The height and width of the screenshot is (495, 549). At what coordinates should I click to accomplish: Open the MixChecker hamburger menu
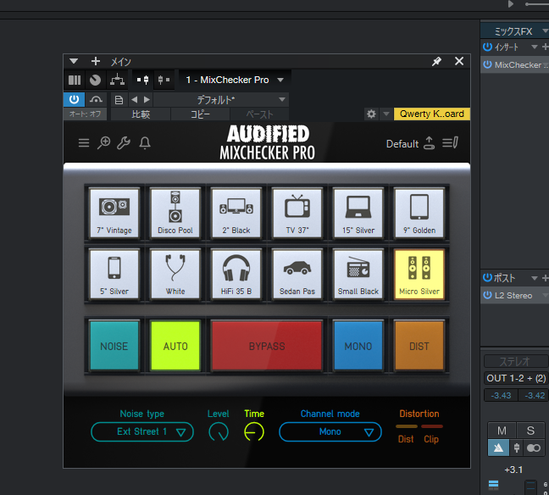pyautogui.click(x=84, y=143)
